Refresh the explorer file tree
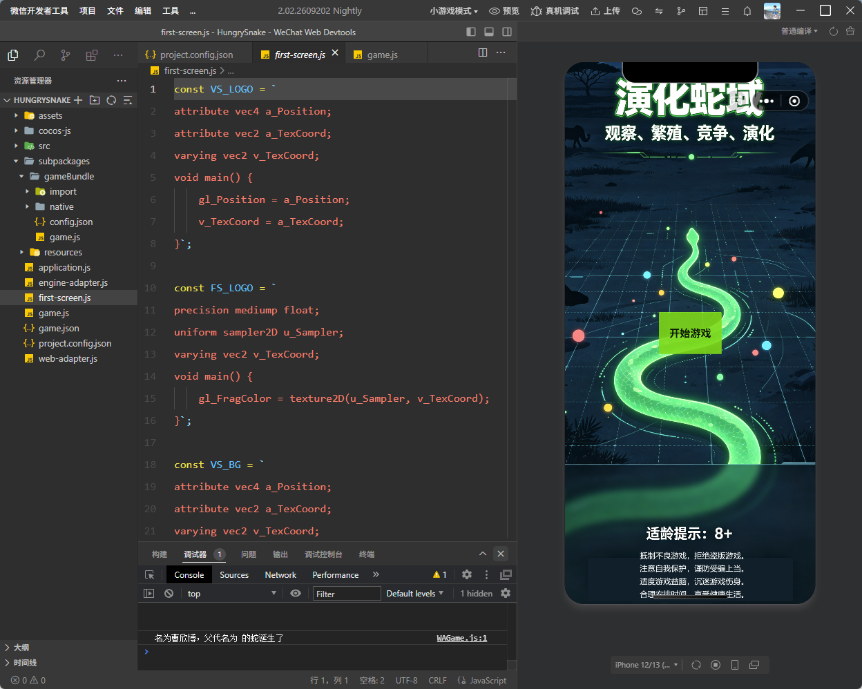Image resolution: width=862 pixels, height=689 pixels. pos(111,100)
